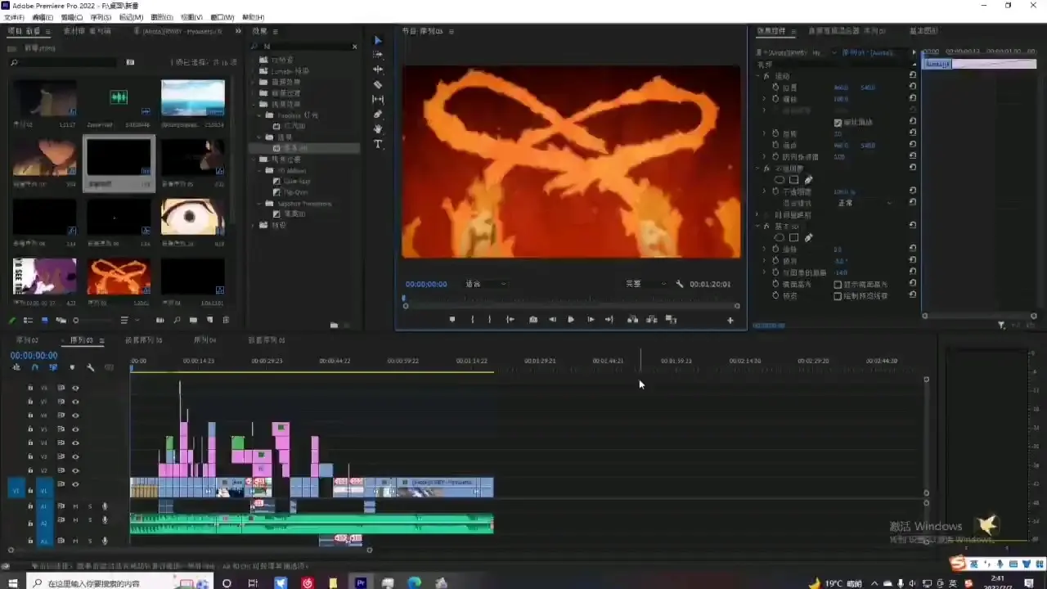Image resolution: width=1047 pixels, height=589 pixels.
Task: Switch to the 序列04 timeline tab
Action: coord(204,340)
